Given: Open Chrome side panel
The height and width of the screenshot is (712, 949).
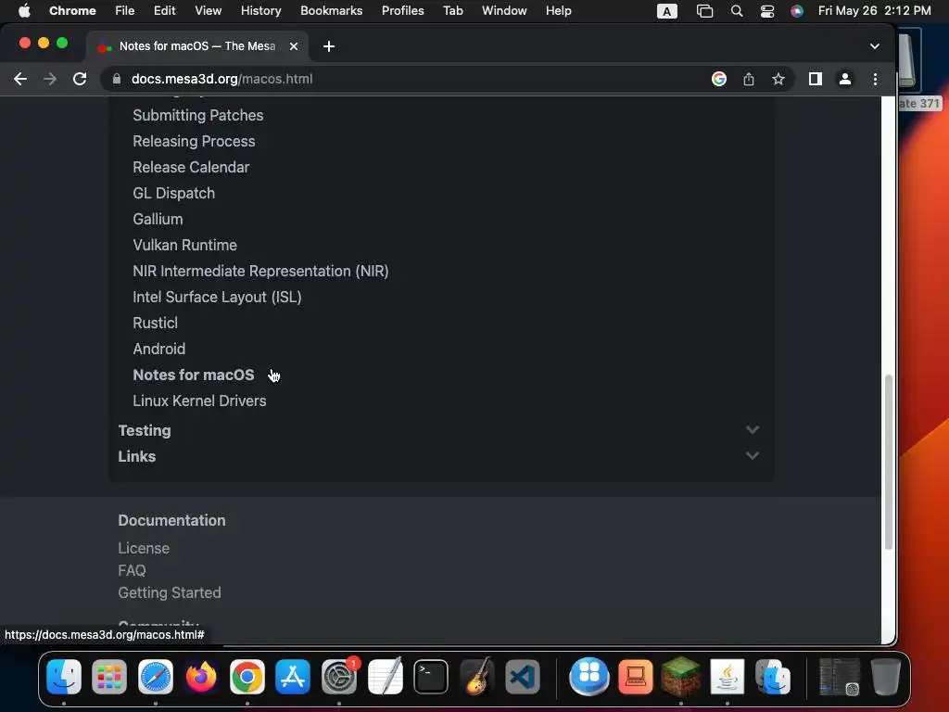Looking at the screenshot, I should tap(816, 79).
